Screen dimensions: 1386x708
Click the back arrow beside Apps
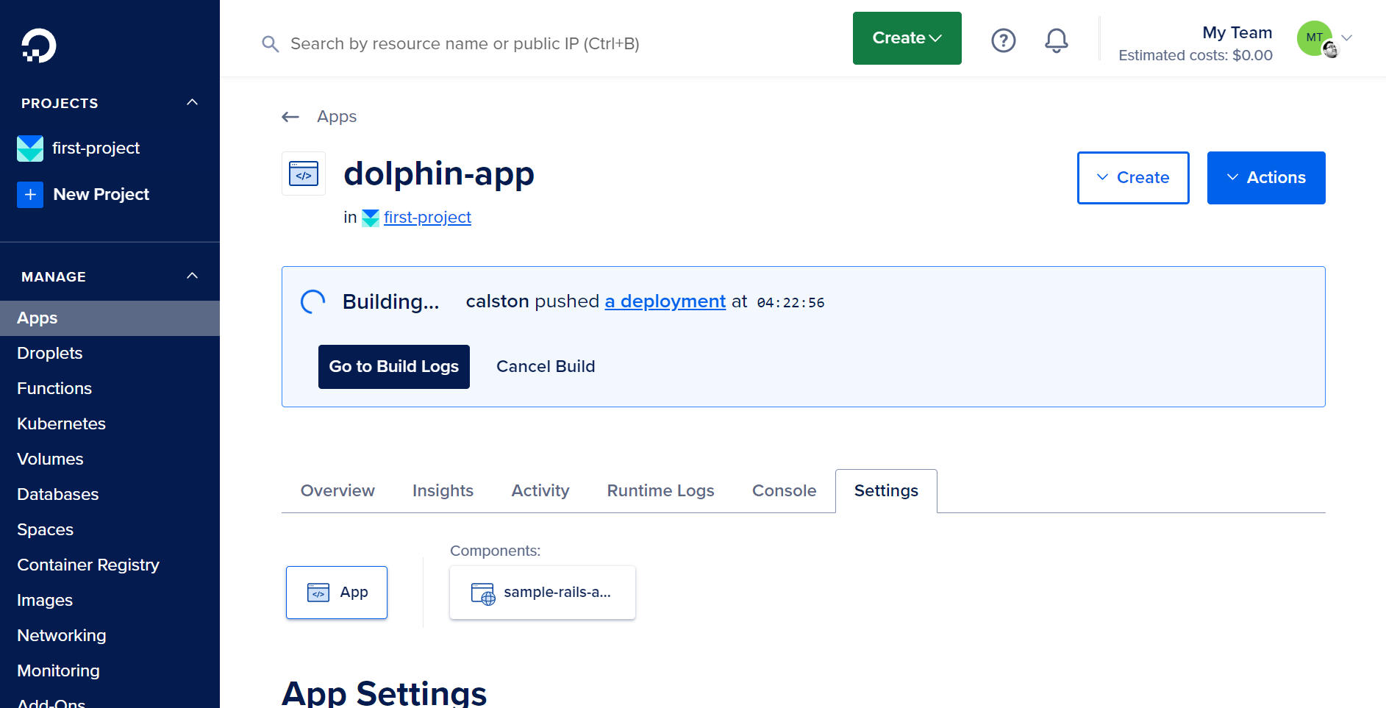tap(290, 117)
